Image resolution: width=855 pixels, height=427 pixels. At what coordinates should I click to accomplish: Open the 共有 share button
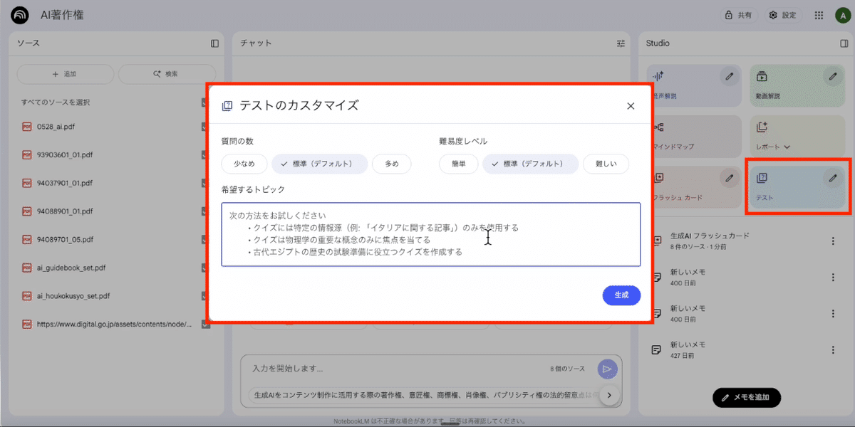click(740, 15)
